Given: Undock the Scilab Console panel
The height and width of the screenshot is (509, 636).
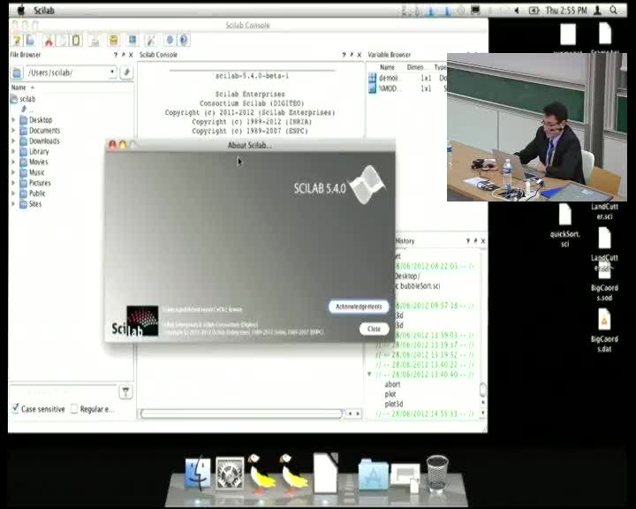Looking at the screenshot, I should click(x=352, y=55).
